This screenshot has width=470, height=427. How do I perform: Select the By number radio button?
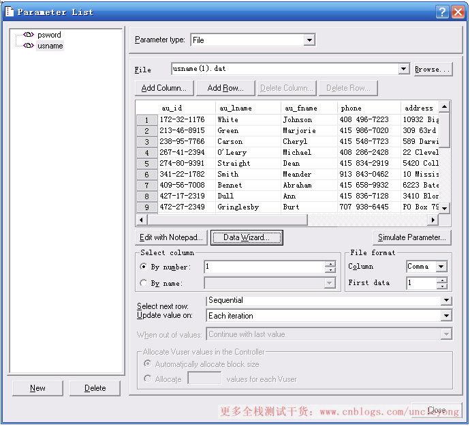144,267
